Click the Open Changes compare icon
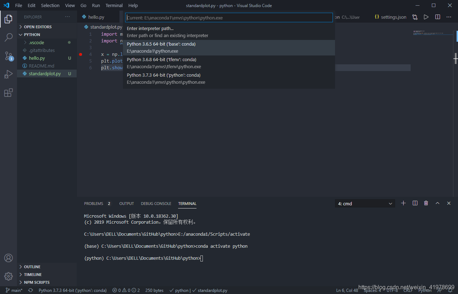This screenshot has width=458, height=294. (415, 17)
